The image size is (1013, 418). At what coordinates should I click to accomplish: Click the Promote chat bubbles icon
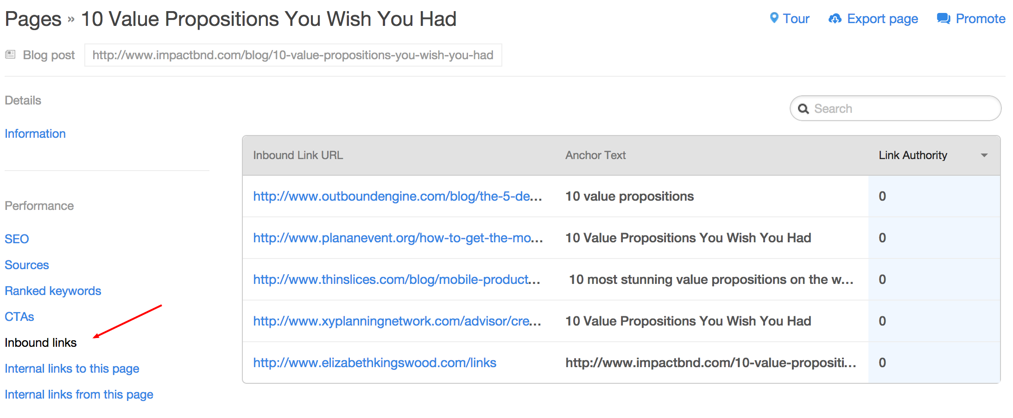click(x=943, y=18)
